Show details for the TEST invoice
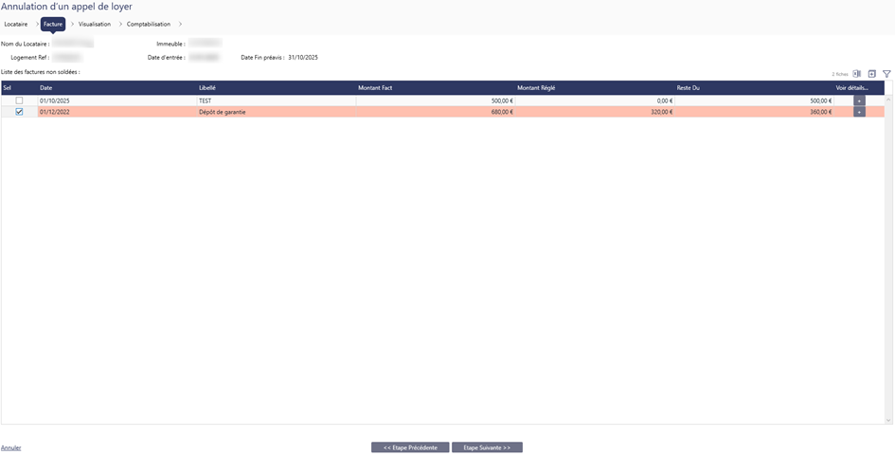895x455 pixels. (x=859, y=100)
